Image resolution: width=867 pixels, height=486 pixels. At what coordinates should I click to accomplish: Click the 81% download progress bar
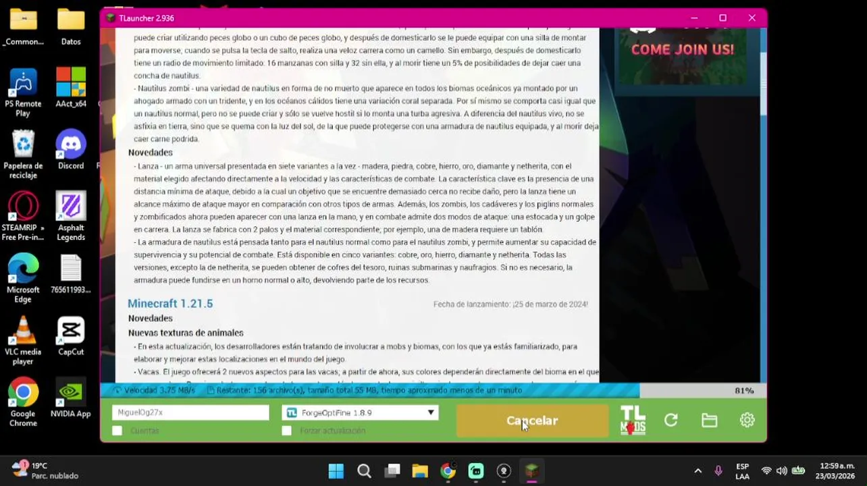coord(433,390)
